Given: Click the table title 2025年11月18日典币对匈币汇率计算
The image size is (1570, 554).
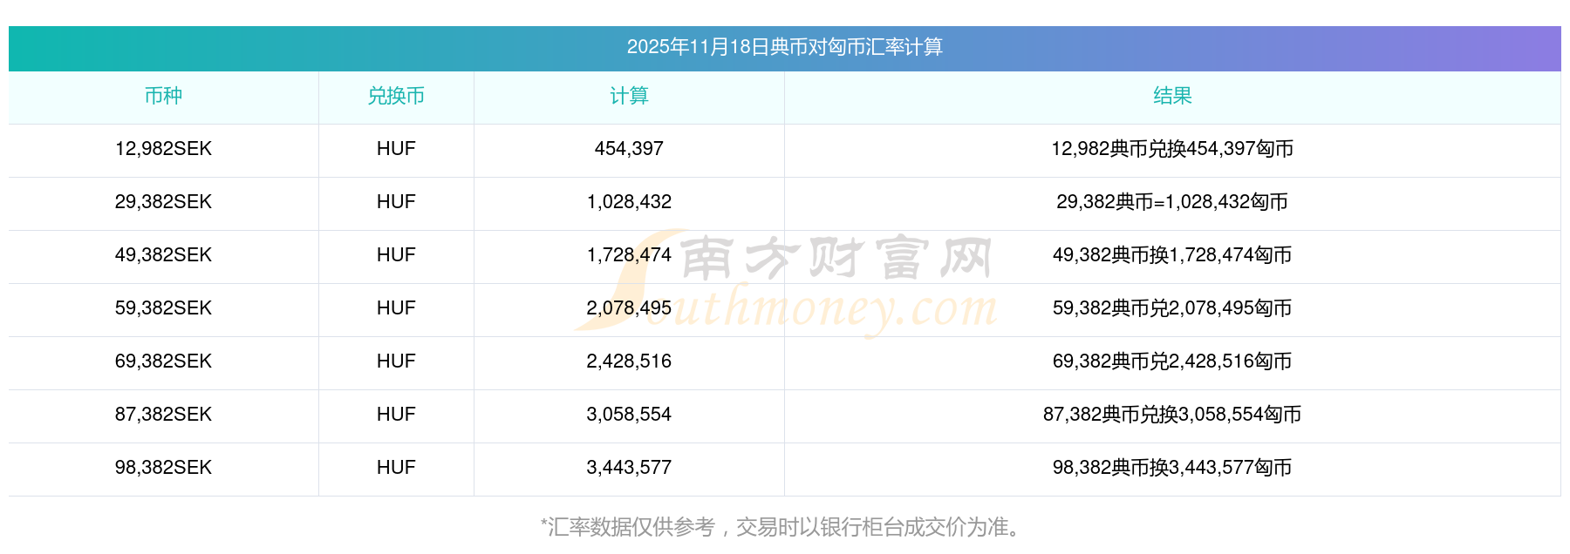Looking at the screenshot, I should tap(784, 47).
